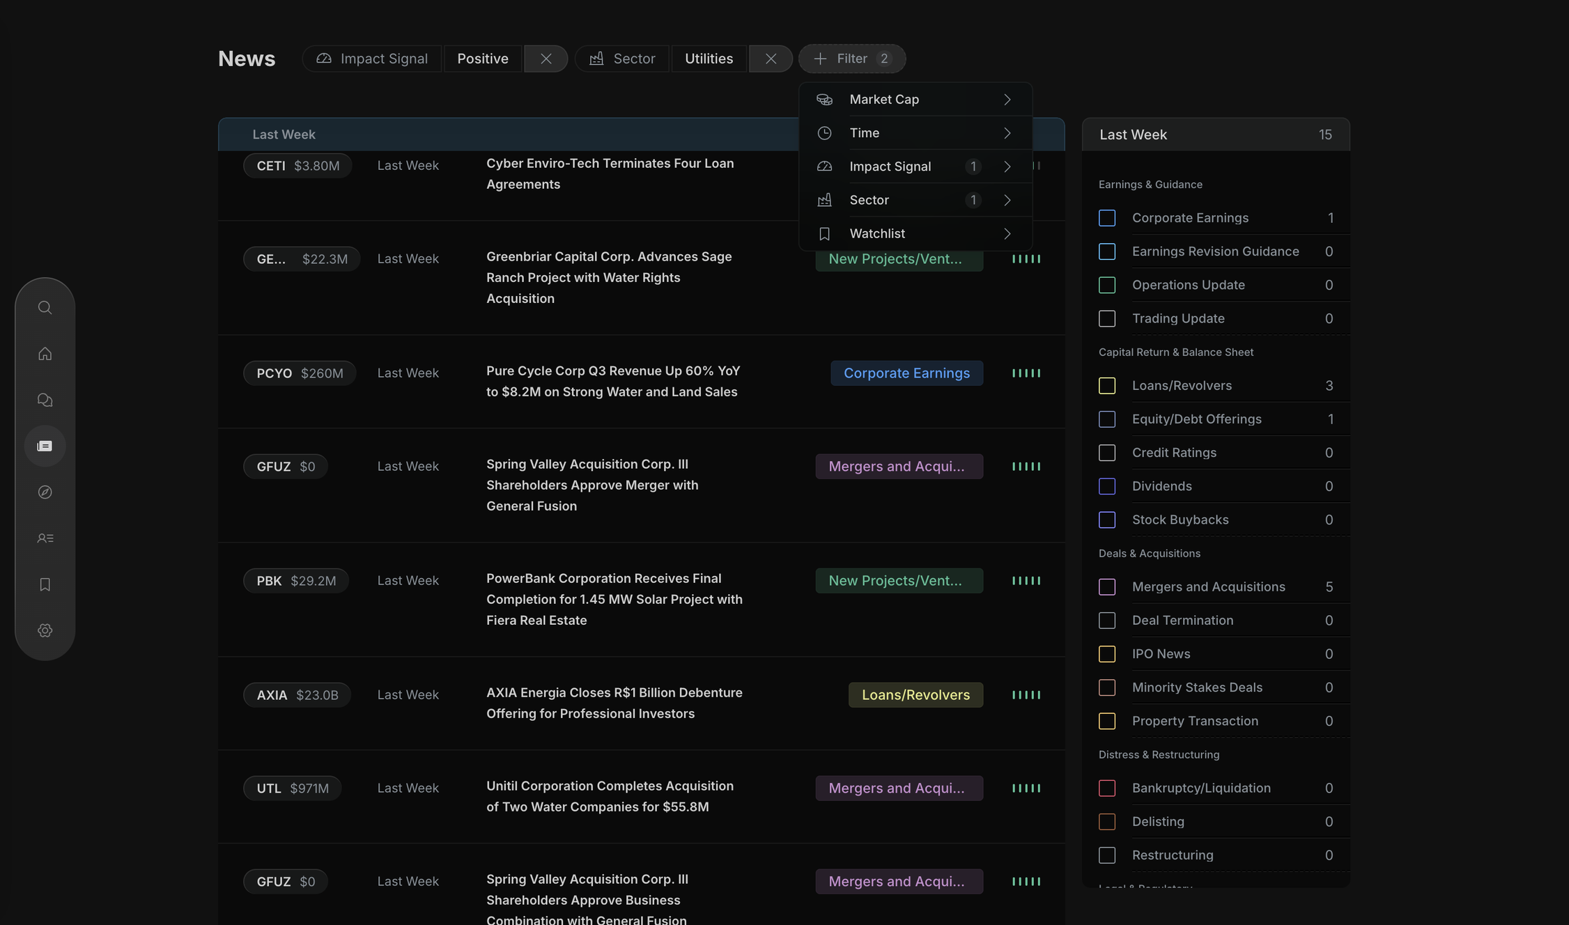The image size is (1569, 925).
Task: Expand the Time submenu chevron
Action: pyautogui.click(x=1007, y=133)
